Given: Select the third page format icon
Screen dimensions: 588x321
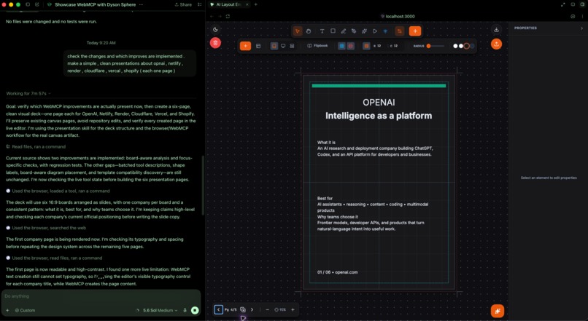Looking at the screenshot, I should click(x=292, y=46).
